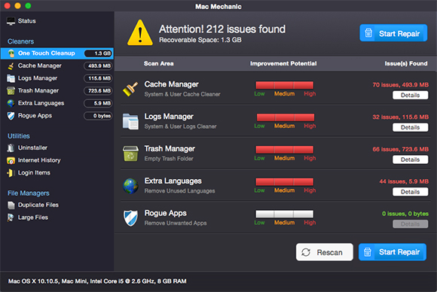Click the empty Rogue Apps improvement potential bar

[x=285, y=214]
